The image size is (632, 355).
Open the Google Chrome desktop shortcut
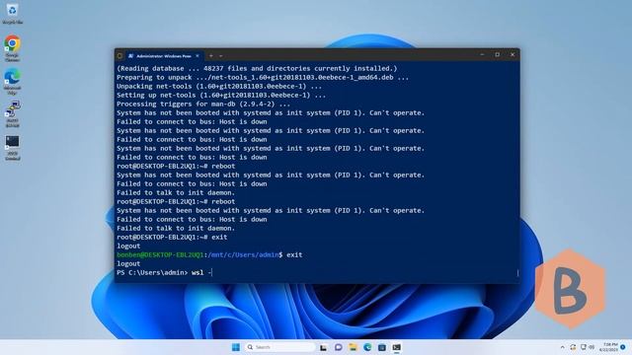click(12, 48)
